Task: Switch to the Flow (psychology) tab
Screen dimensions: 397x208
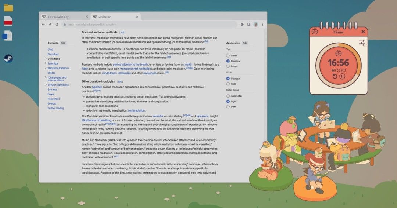Action: pyautogui.click(x=61, y=17)
